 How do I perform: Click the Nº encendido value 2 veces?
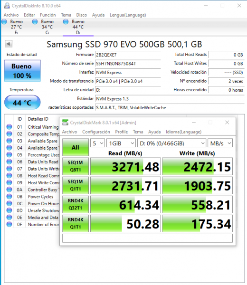(226, 81)
